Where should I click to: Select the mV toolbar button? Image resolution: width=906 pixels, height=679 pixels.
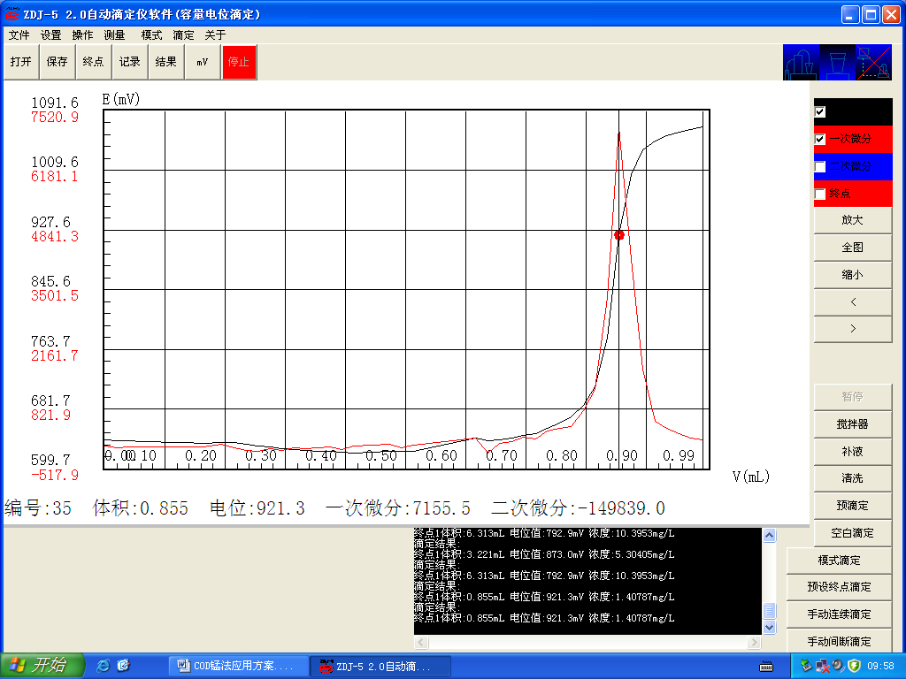click(x=203, y=62)
